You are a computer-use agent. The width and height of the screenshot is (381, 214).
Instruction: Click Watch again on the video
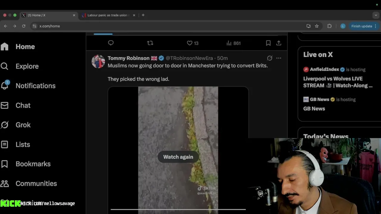[x=178, y=157]
